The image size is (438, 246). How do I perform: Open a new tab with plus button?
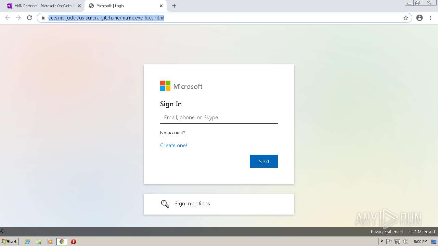click(x=174, y=6)
